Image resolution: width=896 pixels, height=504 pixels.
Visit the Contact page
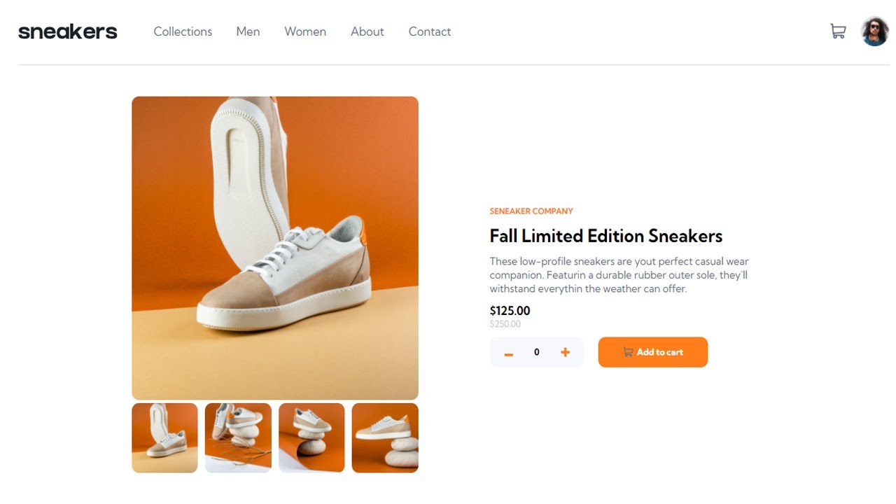click(430, 31)
